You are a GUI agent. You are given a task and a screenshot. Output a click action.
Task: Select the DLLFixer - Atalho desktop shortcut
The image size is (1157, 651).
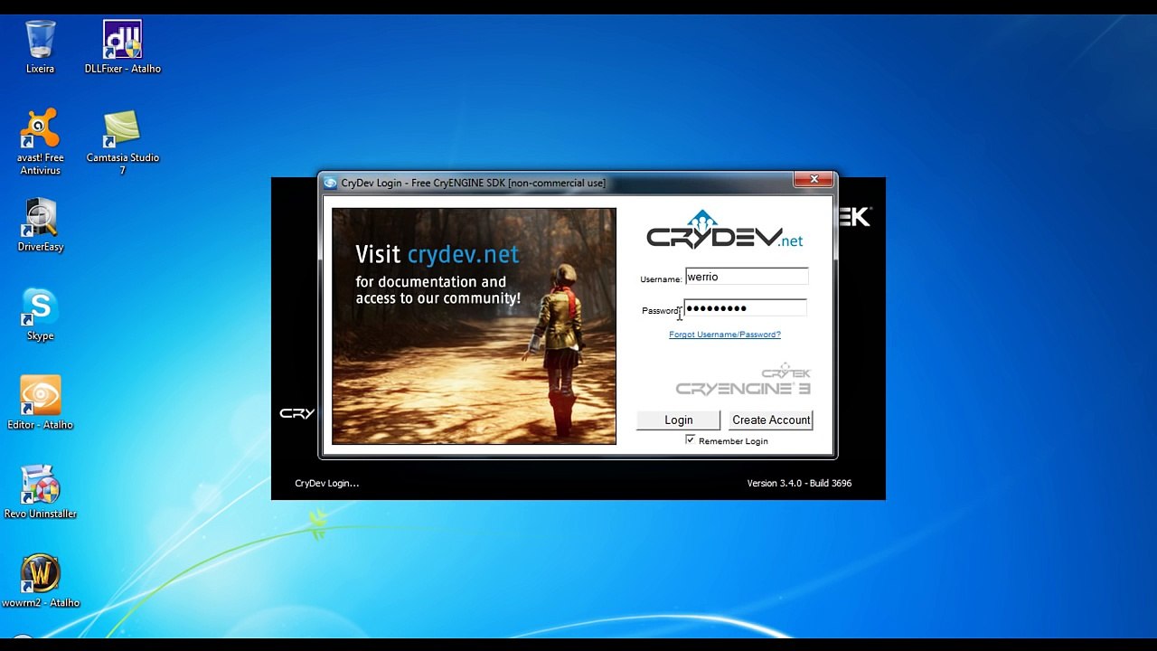122,47
